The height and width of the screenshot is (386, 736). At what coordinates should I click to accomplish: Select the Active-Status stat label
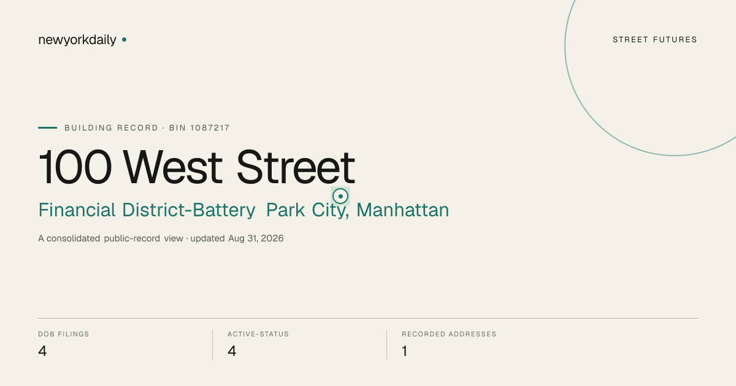click(258, 335)
